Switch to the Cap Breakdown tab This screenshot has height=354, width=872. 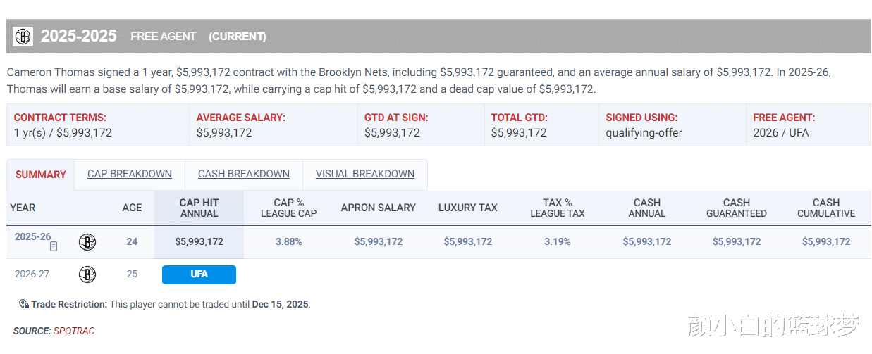pos(130,174)
